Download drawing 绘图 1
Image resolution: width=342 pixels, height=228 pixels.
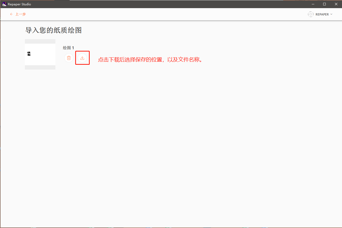click(x=82, y=58)
